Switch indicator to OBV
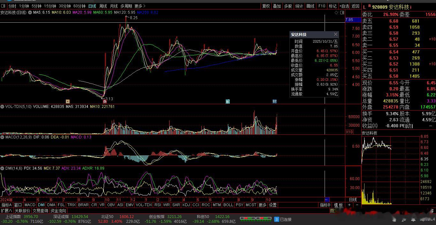 pyautogui.click(x=111, y=205)
